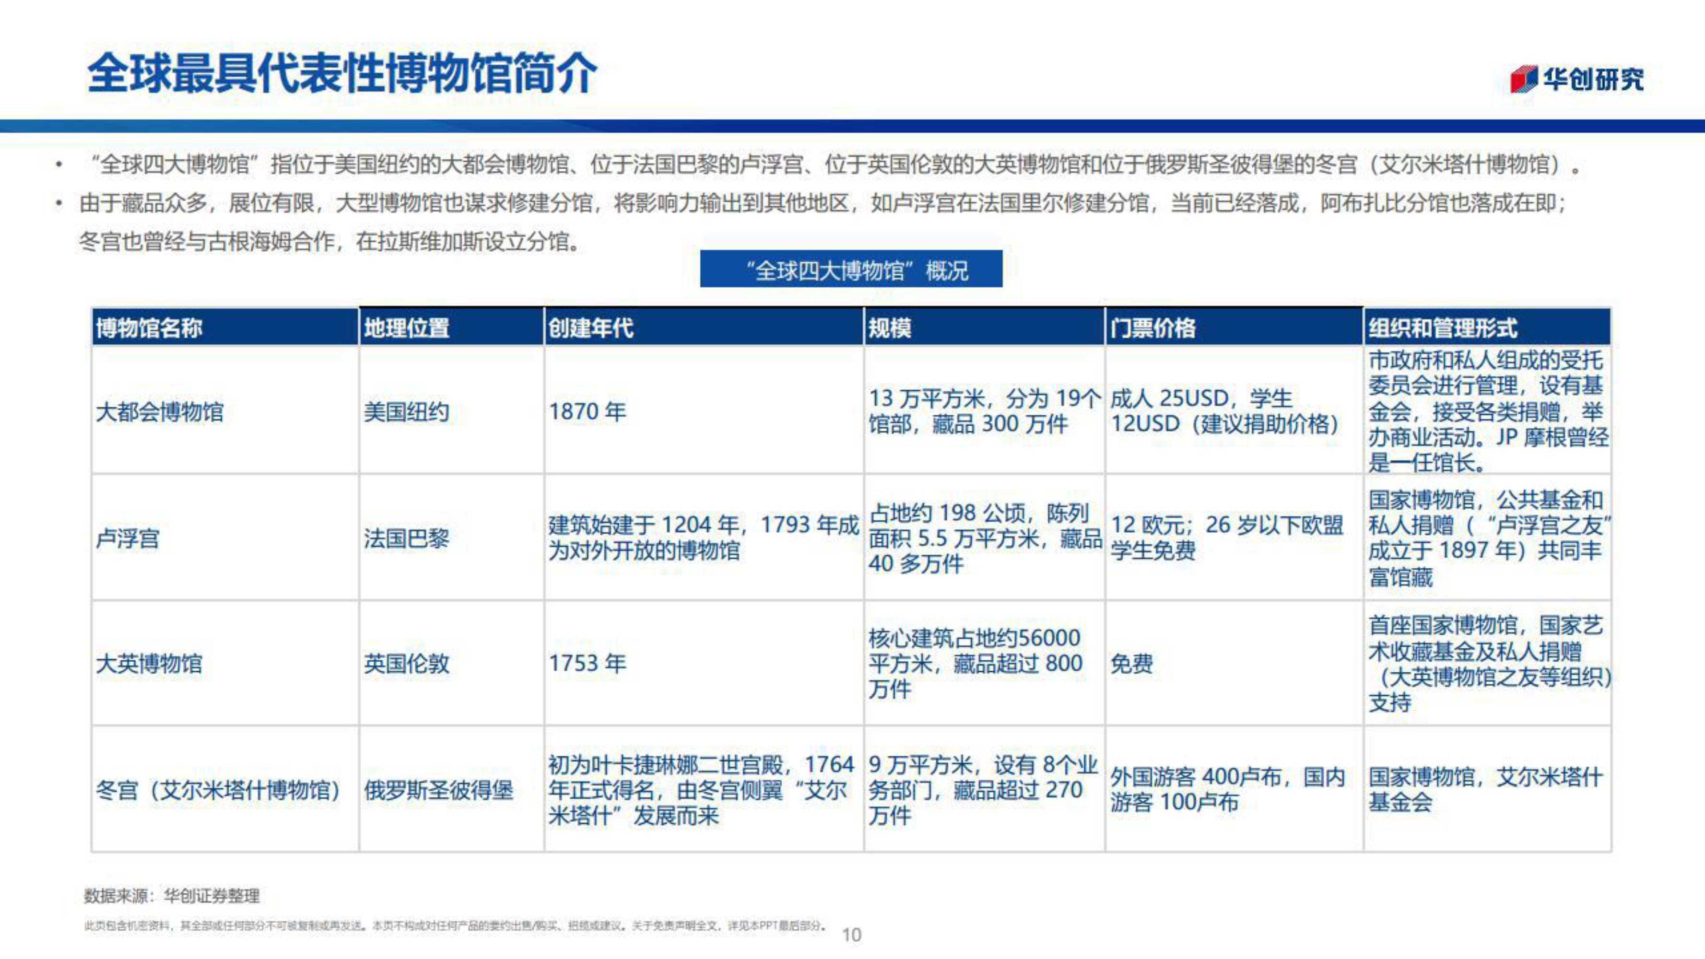Click the 外国游客 400卢布 price cell
Screen dimensions: 1705x959
pyautogui.click(x=1235, y=789)
